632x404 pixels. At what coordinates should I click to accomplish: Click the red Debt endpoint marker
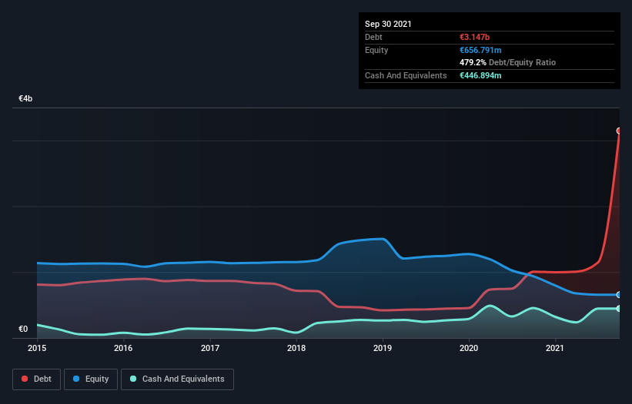pyautogui.click(x=619, y=131)
